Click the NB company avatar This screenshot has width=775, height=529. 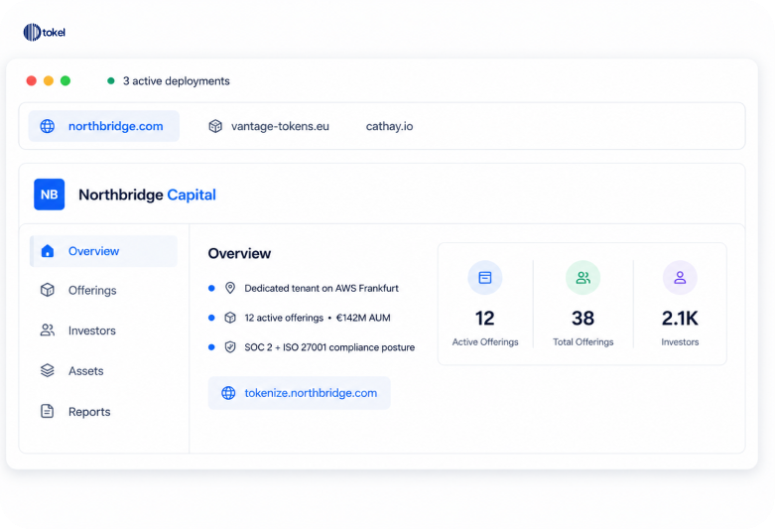coord(49,195)
